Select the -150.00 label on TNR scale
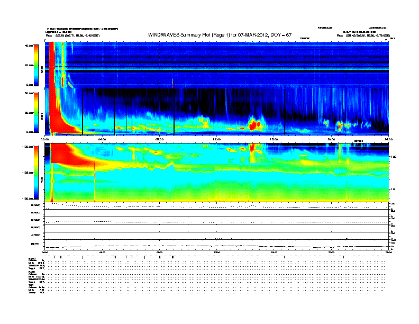 pyautogui.click(x=28, y=199)
